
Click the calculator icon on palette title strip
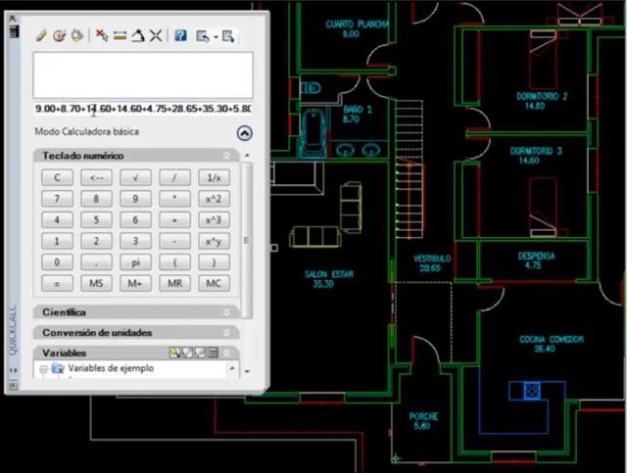pyautogui.click(x=14, y=30)
